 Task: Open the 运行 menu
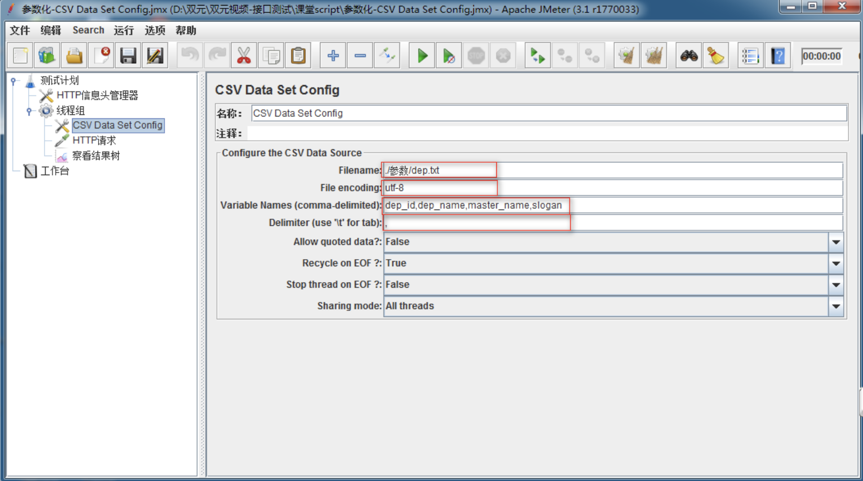124,30
